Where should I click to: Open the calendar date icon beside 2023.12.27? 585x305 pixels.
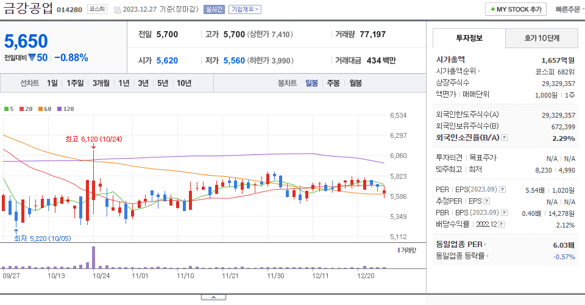[117, 10]
